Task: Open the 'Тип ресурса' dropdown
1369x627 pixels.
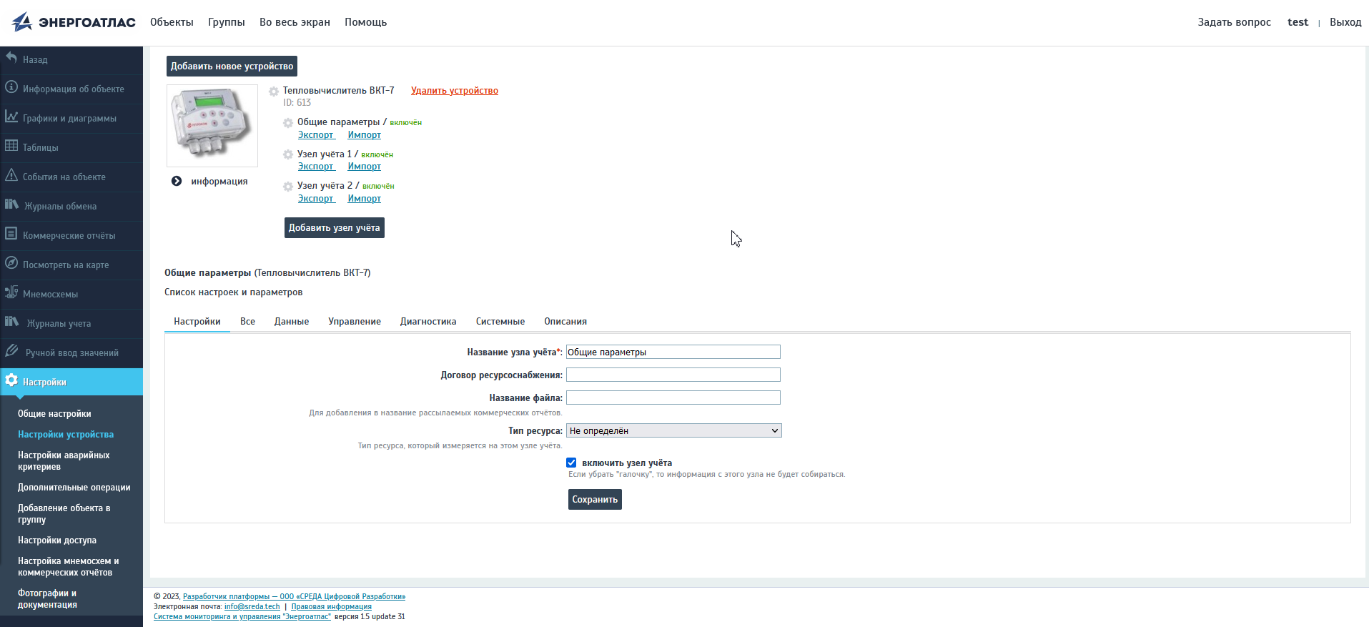Action: tap(673, 430)
